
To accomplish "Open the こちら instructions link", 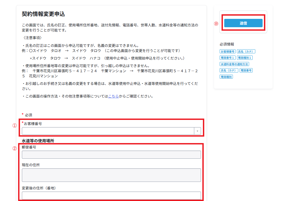I will 113,96.
